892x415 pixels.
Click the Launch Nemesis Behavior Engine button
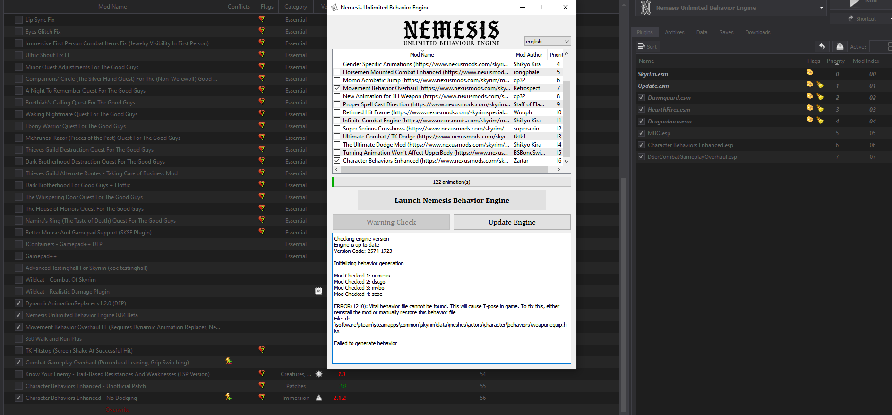coord(452,200)
